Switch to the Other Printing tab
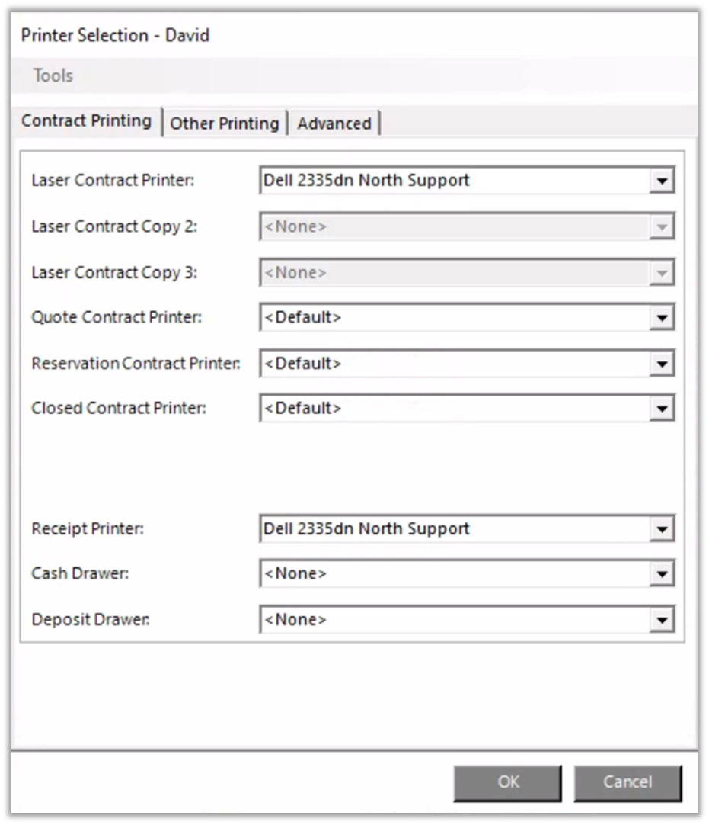 pyautogui.click(x=224, y=124)
